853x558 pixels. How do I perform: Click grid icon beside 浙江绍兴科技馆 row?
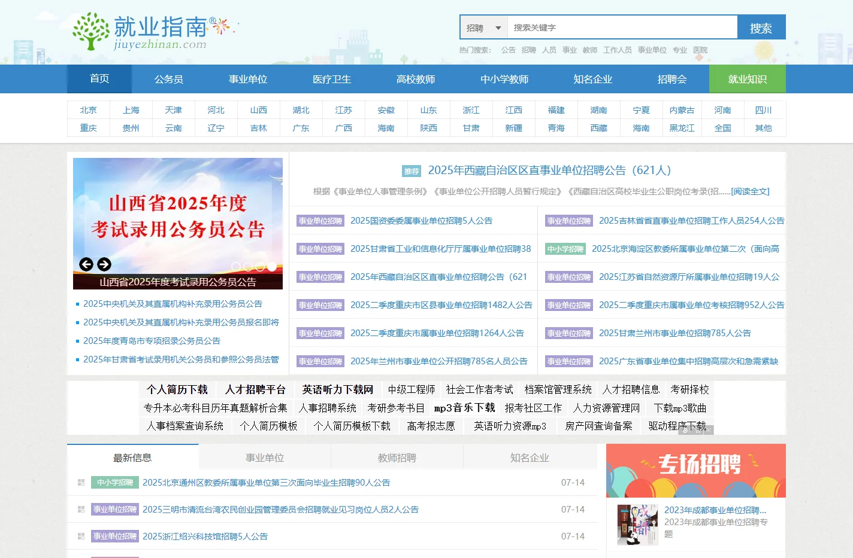(81, 536)
